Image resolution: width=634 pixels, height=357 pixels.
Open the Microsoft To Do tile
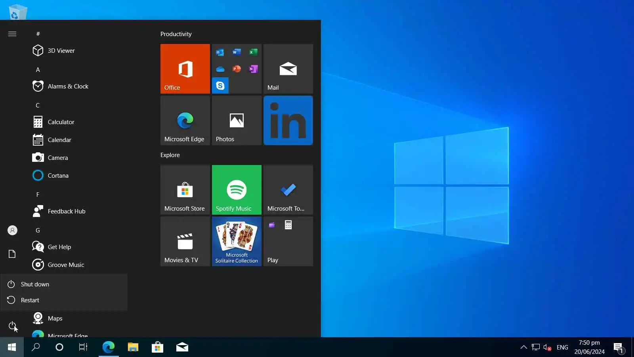(288, 190)
